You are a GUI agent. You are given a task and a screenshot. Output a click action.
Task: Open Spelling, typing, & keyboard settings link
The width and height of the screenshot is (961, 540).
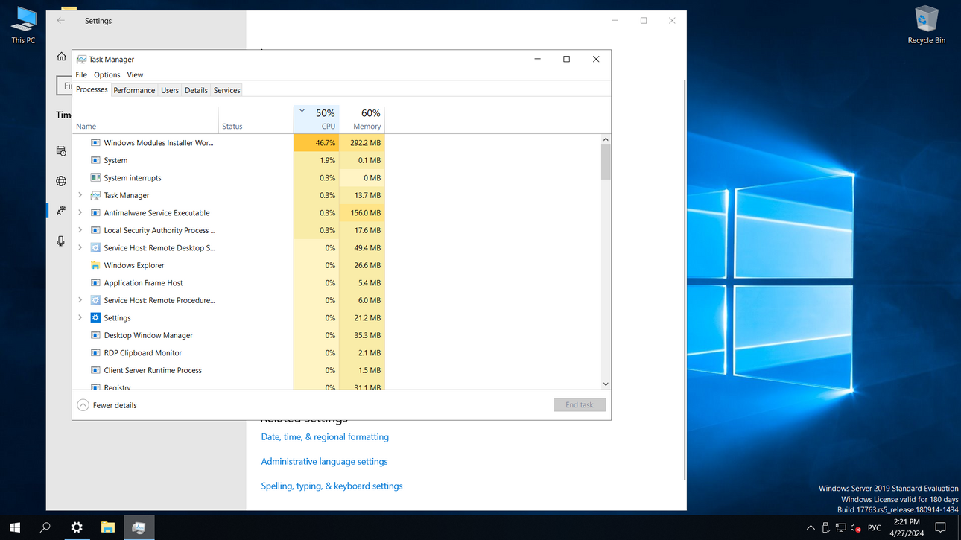pos(332,486)
